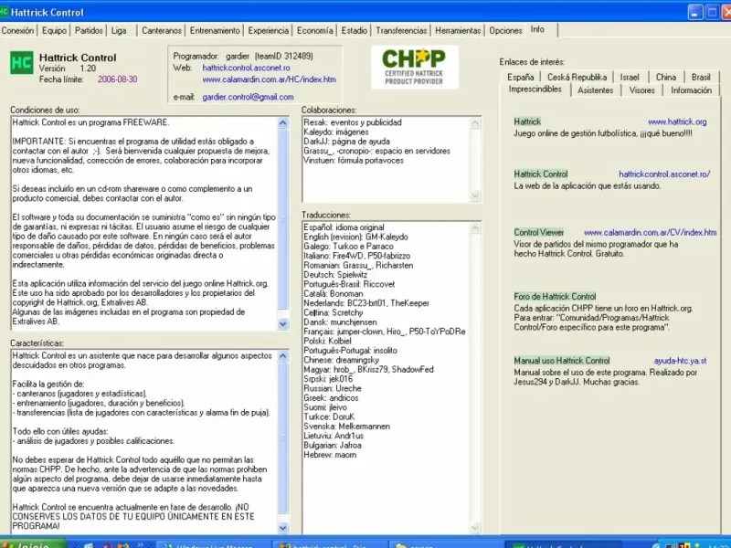Screen dimensions: 731x548
Task: Click the highlighted 'Control Viewer' heading
Action: (539, 233)
